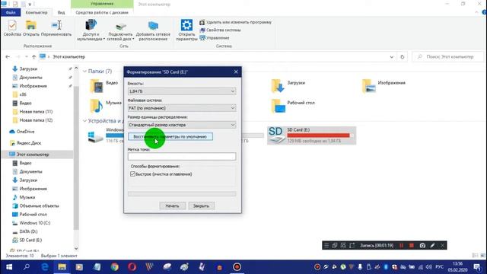Click the search box for This PC
The image size is (487, 274).
tap(448, 57)
